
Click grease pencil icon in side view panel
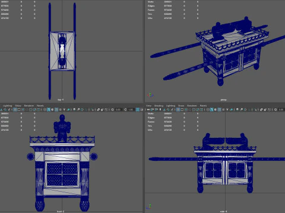pyautogui.click(x=172, y=109)
